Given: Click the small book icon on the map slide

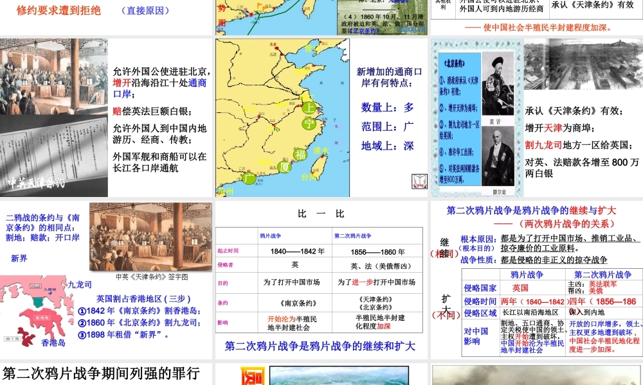Looking at the screenshot, I should click(419, 181).
